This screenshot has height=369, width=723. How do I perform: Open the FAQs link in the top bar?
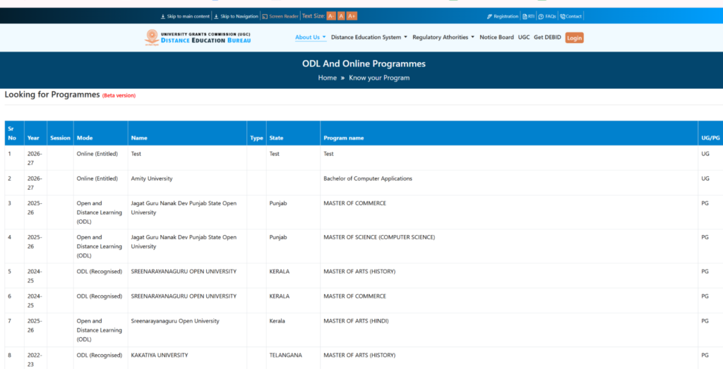(547, 16)
